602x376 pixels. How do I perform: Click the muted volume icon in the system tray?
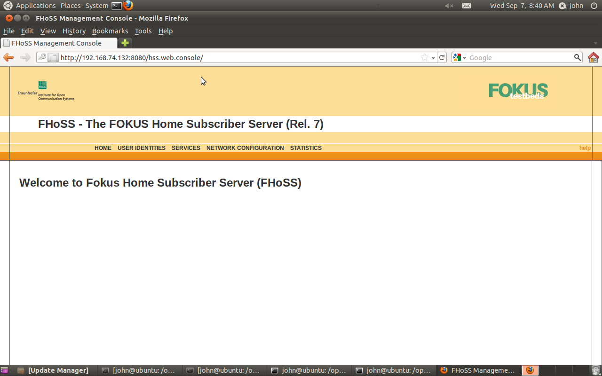point(449,6)
